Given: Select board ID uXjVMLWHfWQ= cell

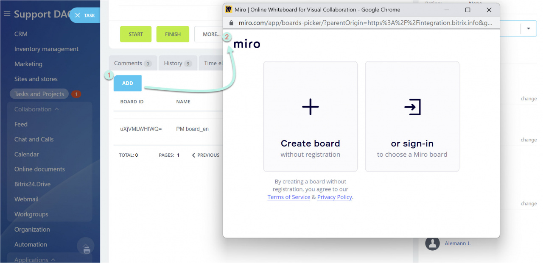Looking at the screenshot, I should click(141, 129).
